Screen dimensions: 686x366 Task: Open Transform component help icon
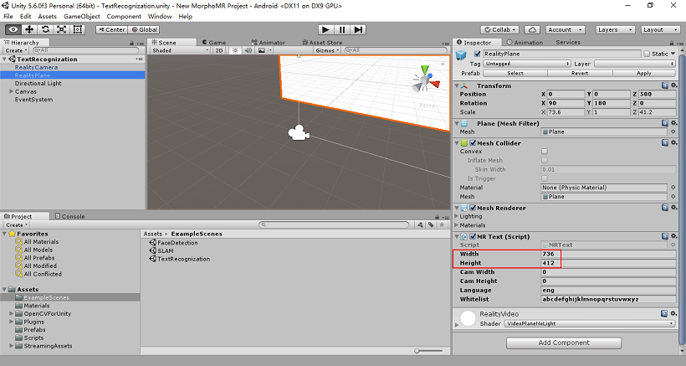coord(665,85)
